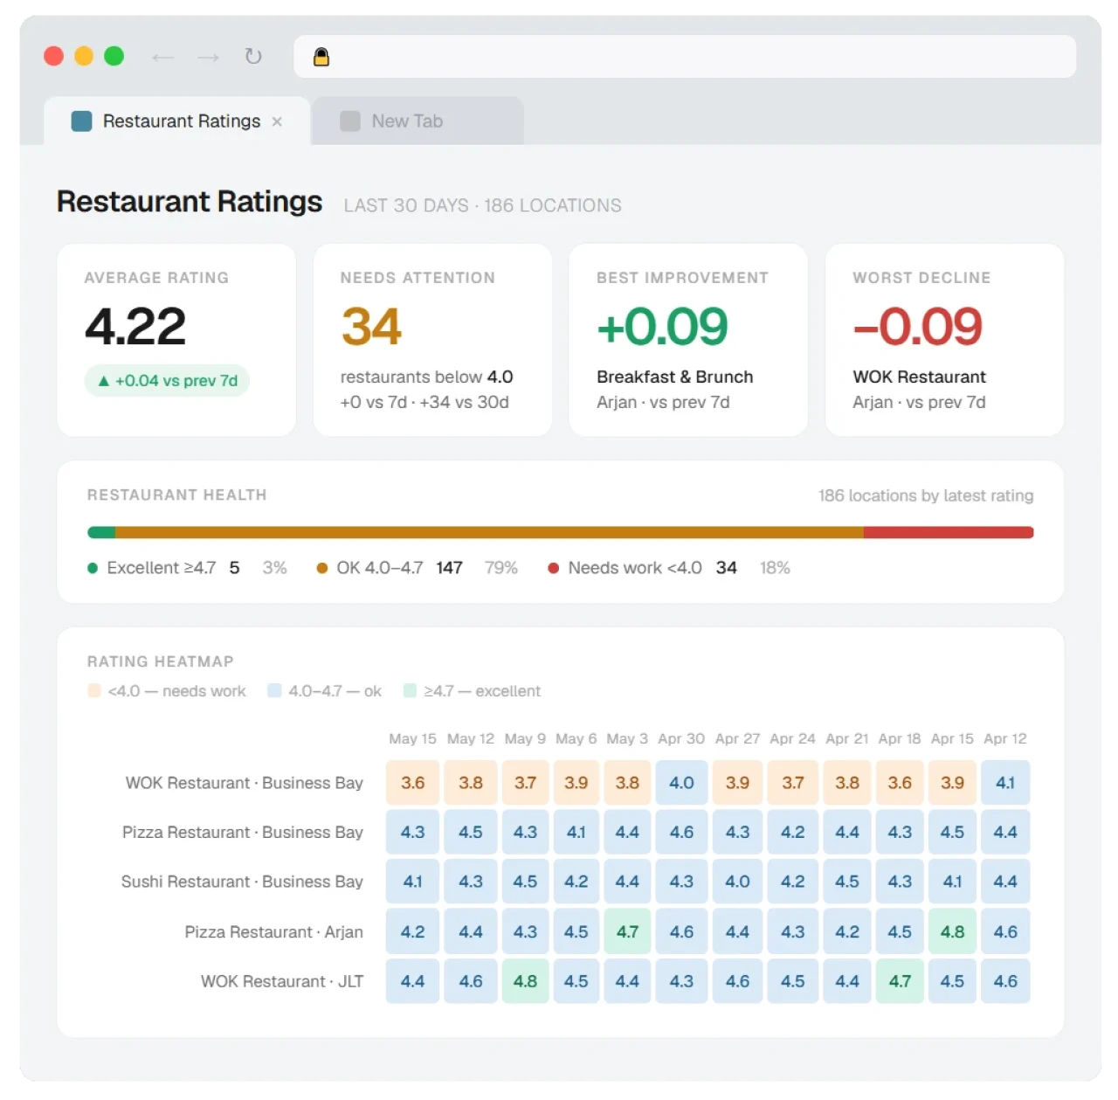The width and height of the screenshot is (1118, 1100).
Task: Select the Apr 12 column header
Action: pyautogui.click(x=1005, y=738)
